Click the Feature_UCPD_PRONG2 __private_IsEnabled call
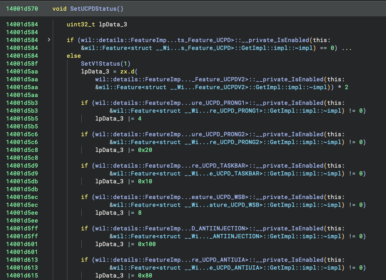Viewport: 386px width, 280px height. [220, 134]
